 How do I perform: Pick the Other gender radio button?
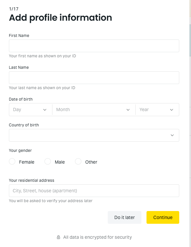[78, 162]
